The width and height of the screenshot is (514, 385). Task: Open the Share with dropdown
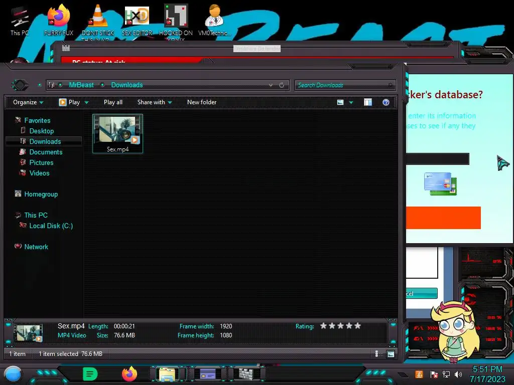[155, 102]
